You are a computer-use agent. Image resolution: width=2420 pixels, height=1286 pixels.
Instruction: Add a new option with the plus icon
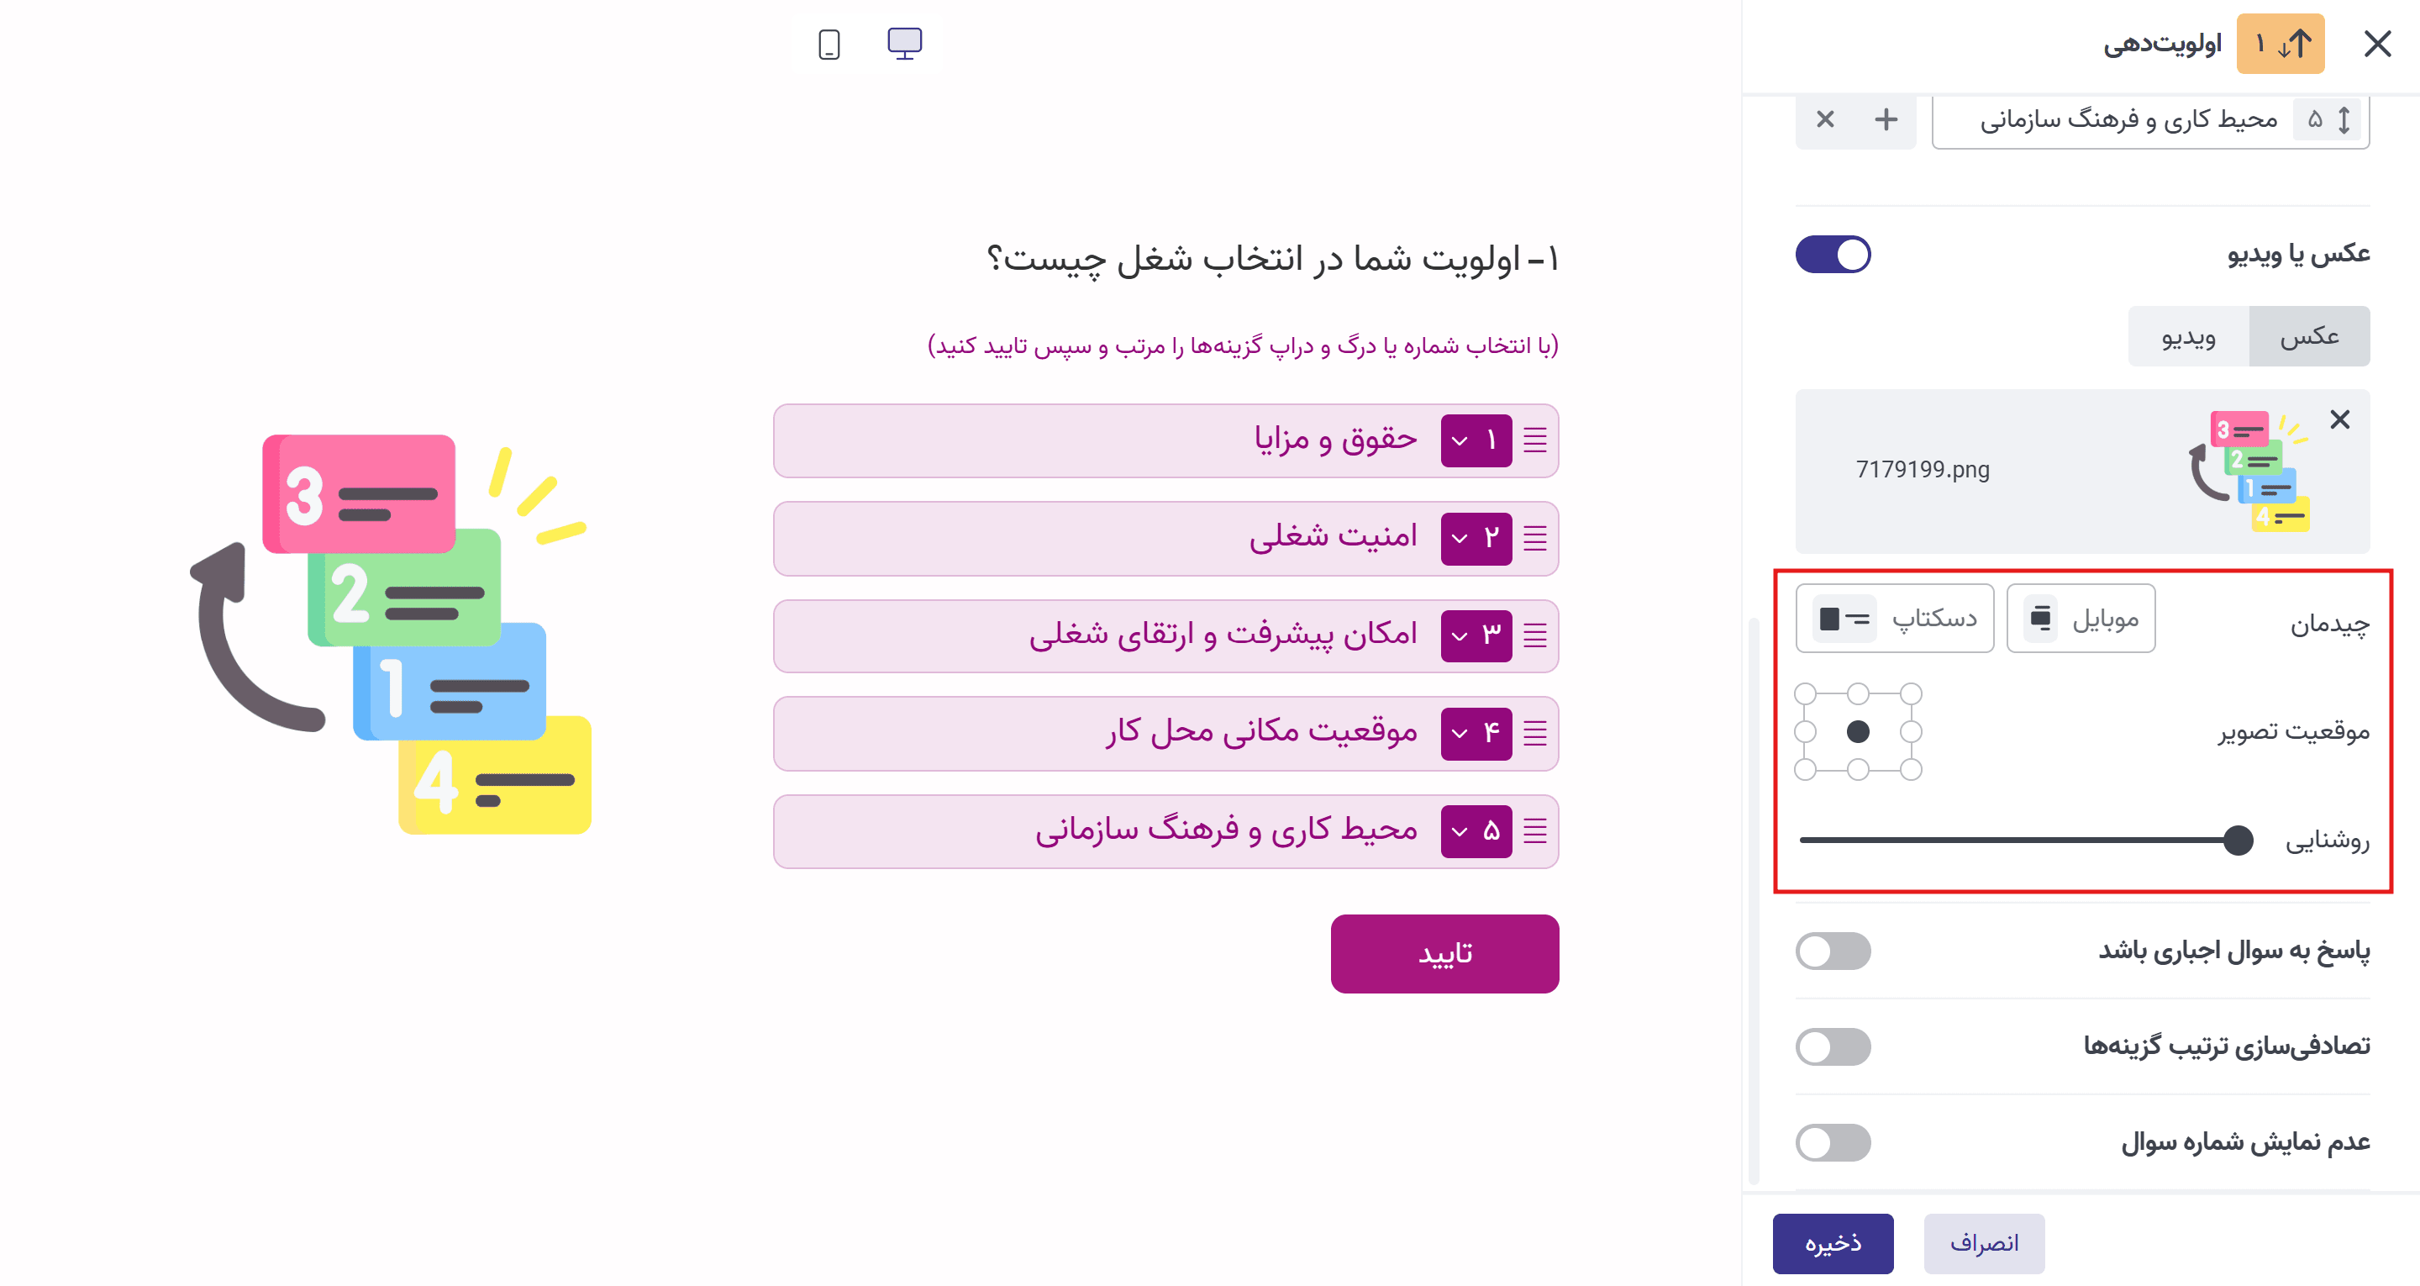tap(1885, 120)
